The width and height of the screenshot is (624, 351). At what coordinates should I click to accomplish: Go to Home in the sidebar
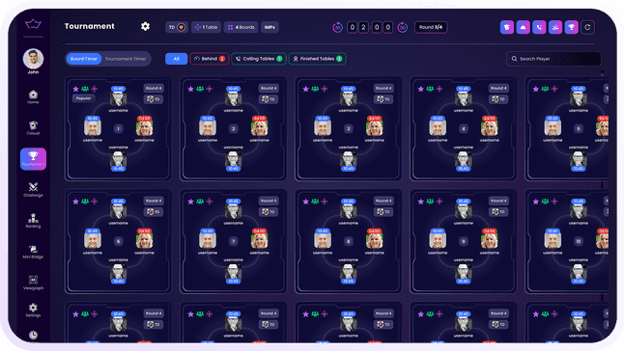[33, 96]
